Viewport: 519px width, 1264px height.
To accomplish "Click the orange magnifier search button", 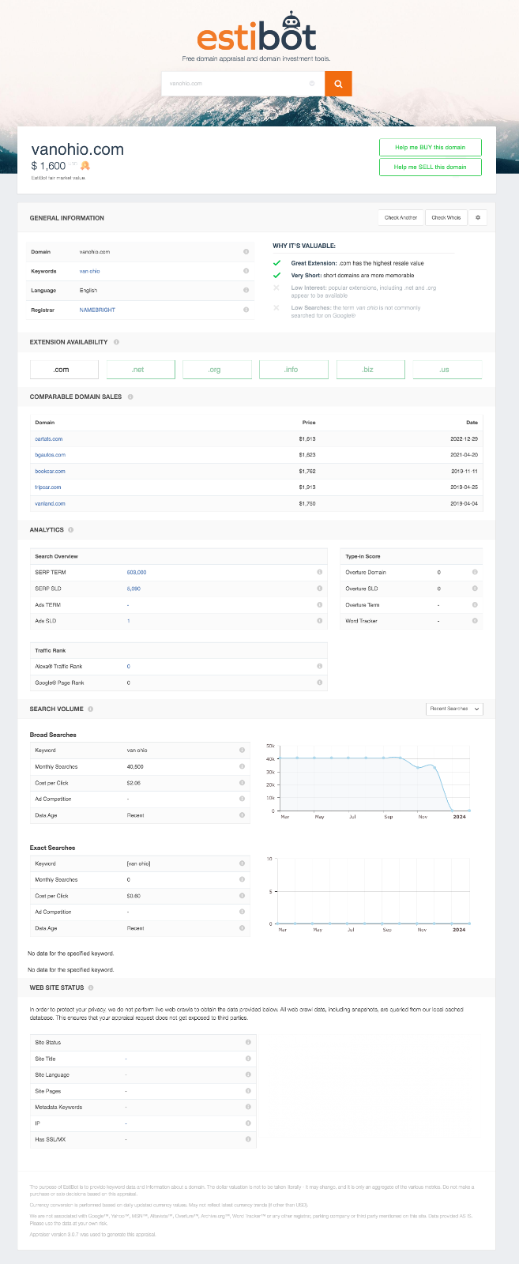I will (x=338, y=84).
